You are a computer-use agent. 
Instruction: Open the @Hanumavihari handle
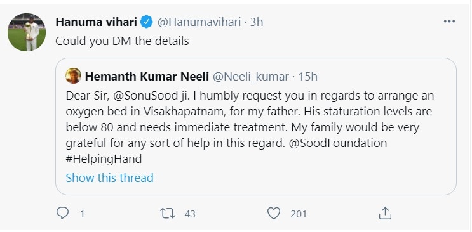(199, 22)
